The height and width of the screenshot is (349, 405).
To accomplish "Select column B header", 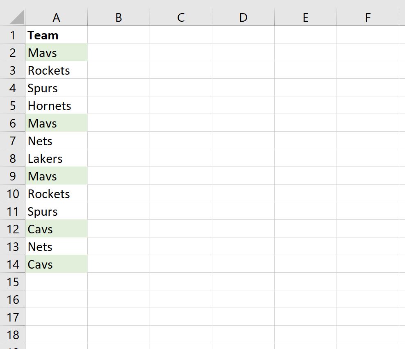I will 118,17.
